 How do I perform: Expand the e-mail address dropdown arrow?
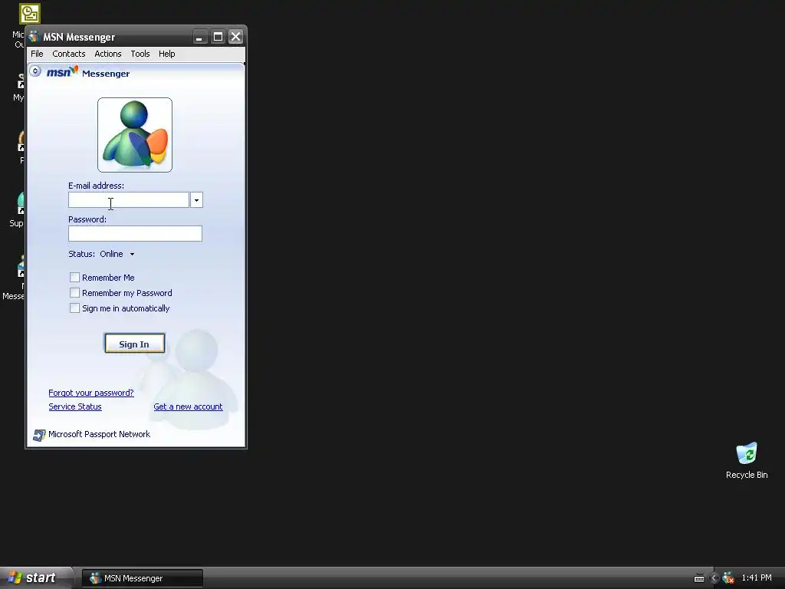(197, 200)
